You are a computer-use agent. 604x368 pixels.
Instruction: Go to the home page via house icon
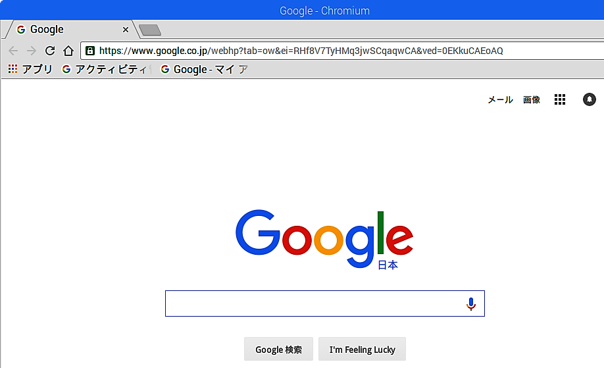coord(68,51)
